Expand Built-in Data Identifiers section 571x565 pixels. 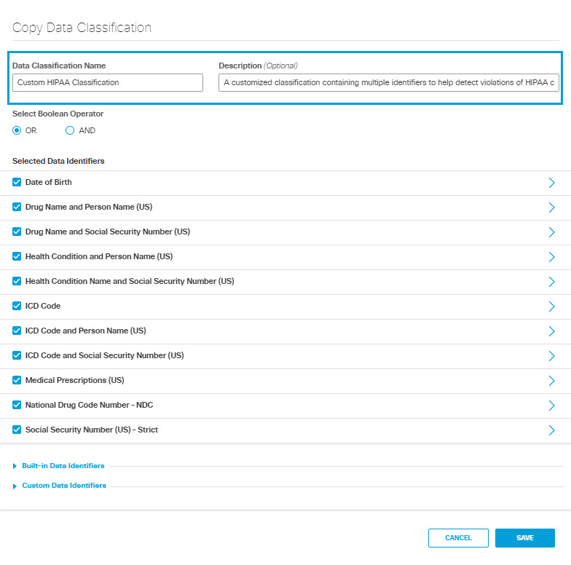pyautogui.click(x=59, y=466)
